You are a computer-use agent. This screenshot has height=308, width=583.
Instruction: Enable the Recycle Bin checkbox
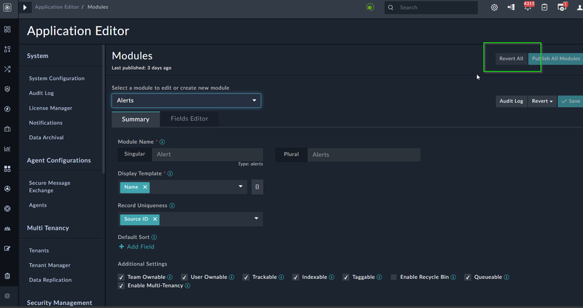point(394,277)
